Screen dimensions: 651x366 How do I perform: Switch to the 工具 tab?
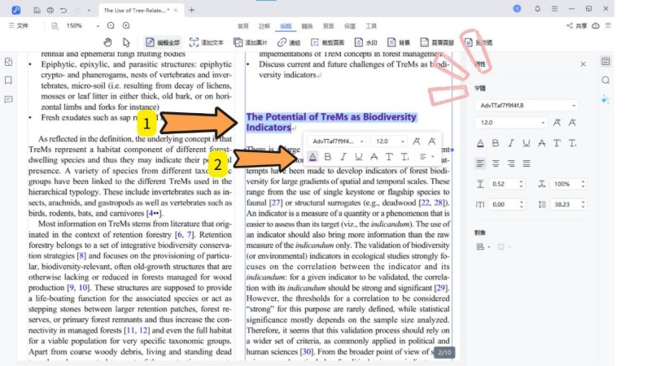click(371, 26)
